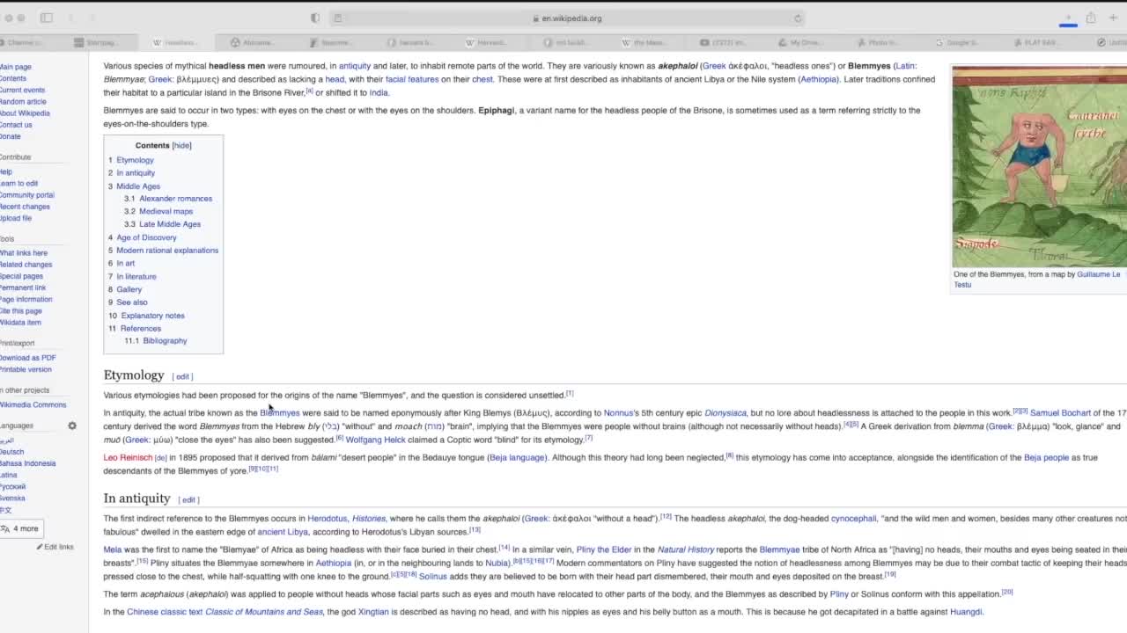Open the Share sheet icon

pos(1091,18)
